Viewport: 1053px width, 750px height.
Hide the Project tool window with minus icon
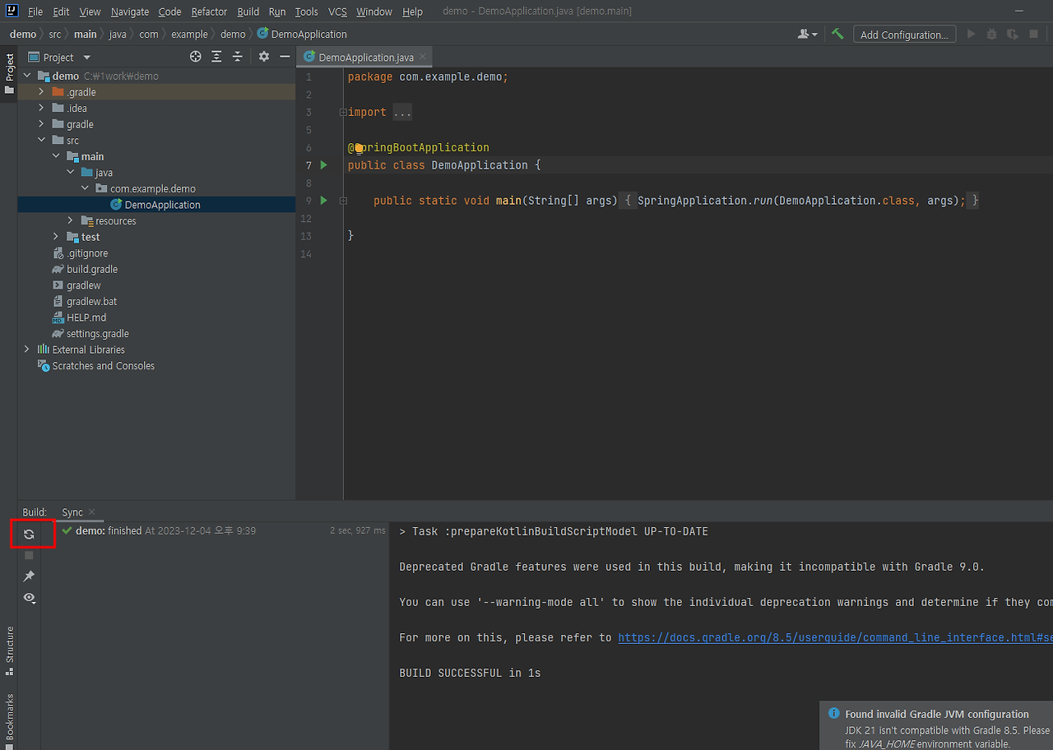pos(285,57)
